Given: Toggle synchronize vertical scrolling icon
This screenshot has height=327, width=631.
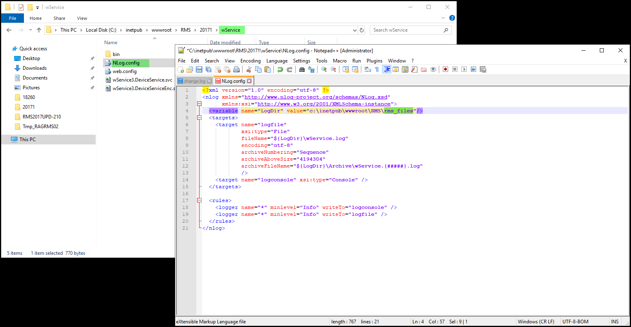Looking at the screenshot, I should pyautogui.click(x=346, y=69).
